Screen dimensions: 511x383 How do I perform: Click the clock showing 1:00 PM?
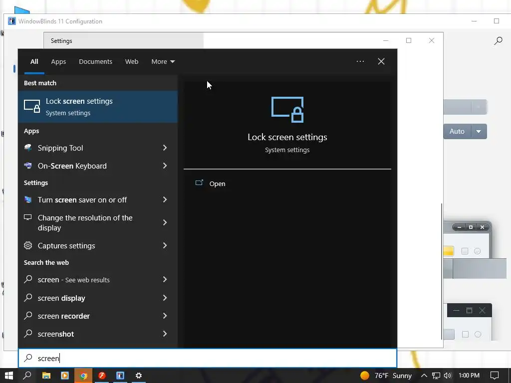469,376
